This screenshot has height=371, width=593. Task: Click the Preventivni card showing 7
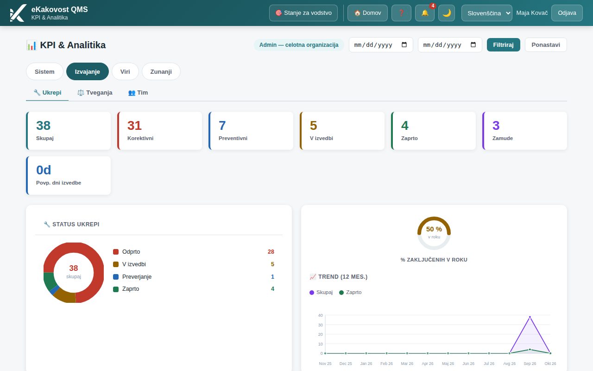click(251, 131)
